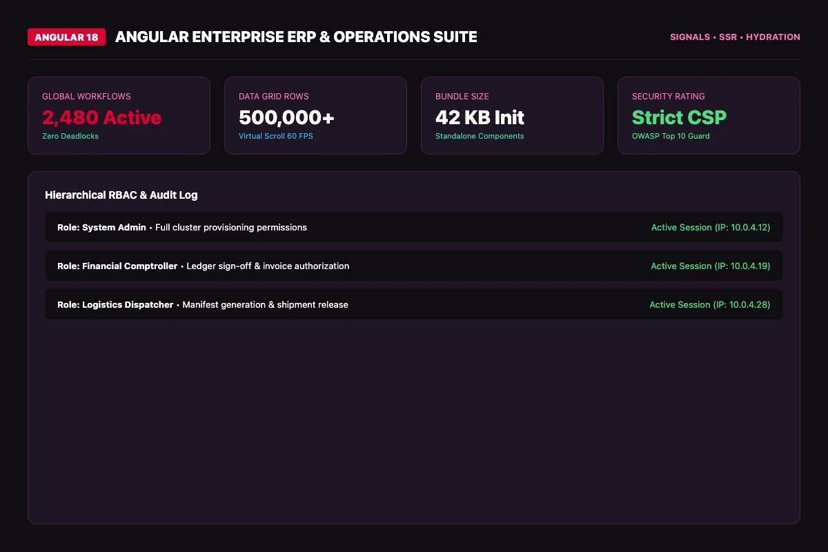The width and height of the screenshot is (828, 552).
Task: Select the "2,480 Active" workflow value
Action: tap(101, 117)
